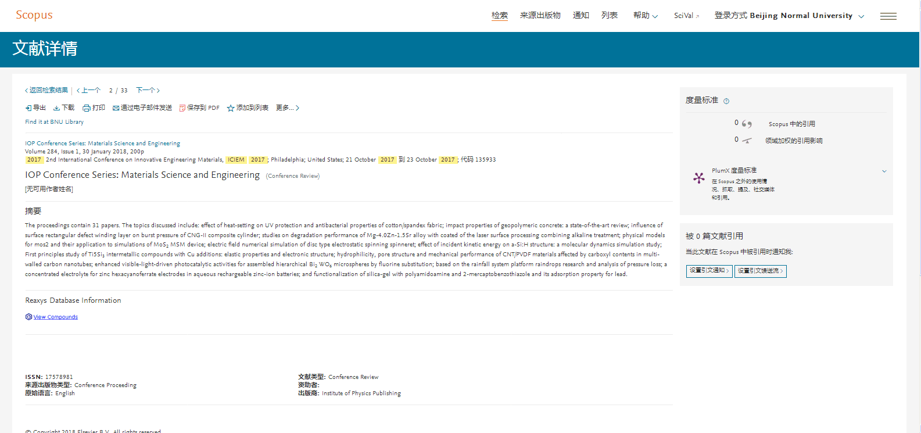Open the hamburger menu icon
This screenshot has height=433, width=921.
click(888, 16)
